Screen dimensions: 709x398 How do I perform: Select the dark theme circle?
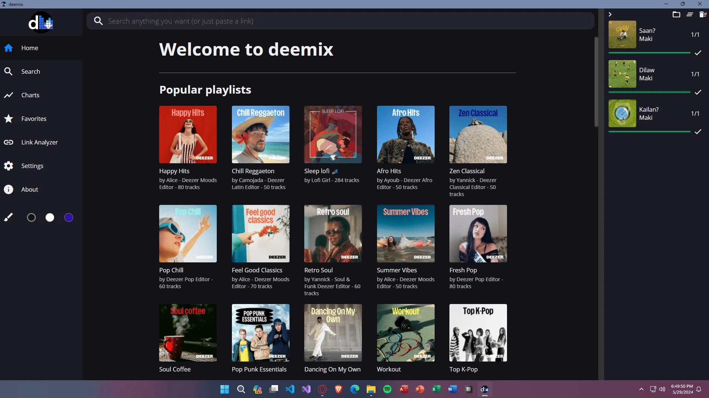pos(31,218)
